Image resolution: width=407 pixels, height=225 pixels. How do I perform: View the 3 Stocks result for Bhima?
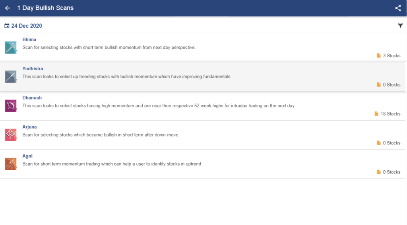point(389,56)
